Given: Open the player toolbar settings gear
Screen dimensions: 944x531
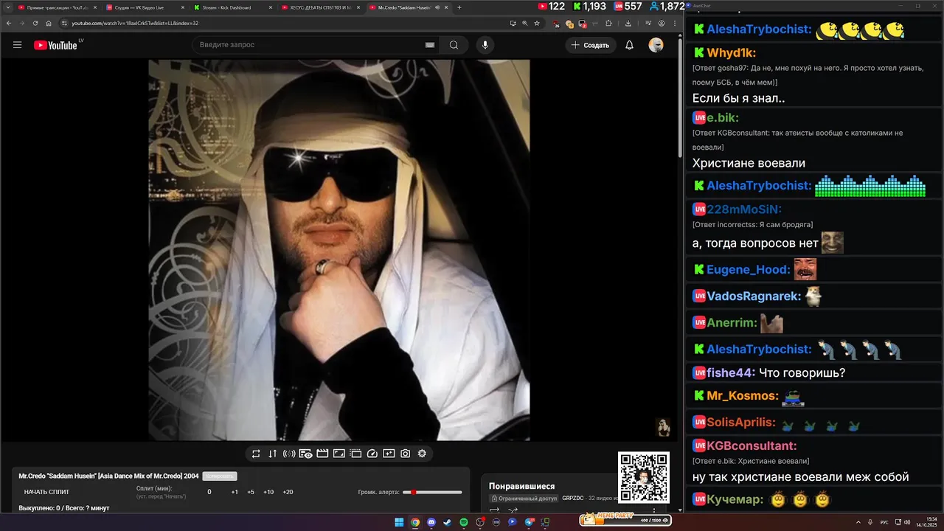Looking at the screenshot, I should [422, 454].
